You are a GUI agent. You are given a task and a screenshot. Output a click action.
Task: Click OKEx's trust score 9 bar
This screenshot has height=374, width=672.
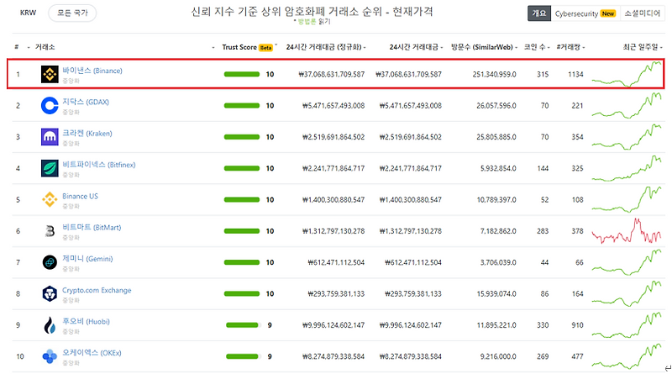[243, 356]
